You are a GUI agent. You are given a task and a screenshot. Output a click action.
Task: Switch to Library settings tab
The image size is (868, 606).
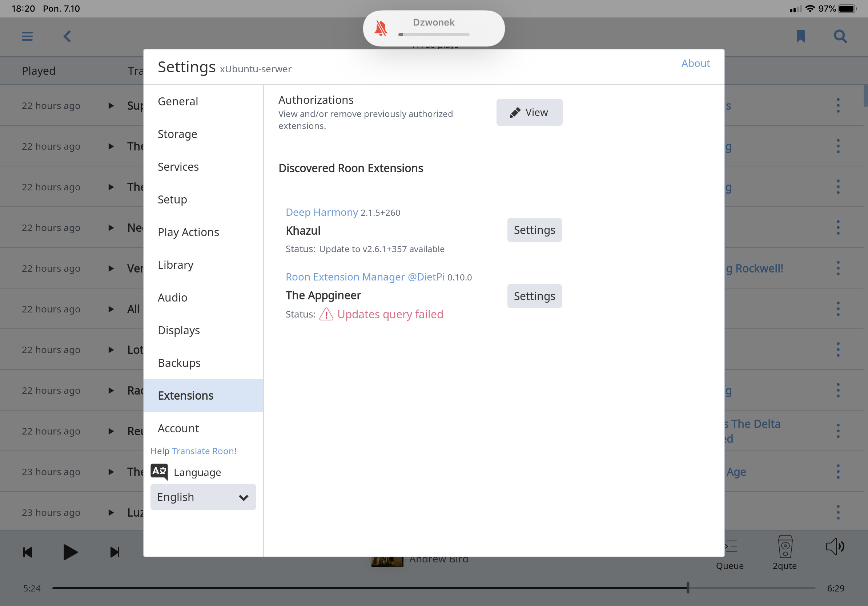tap(204, 265)
